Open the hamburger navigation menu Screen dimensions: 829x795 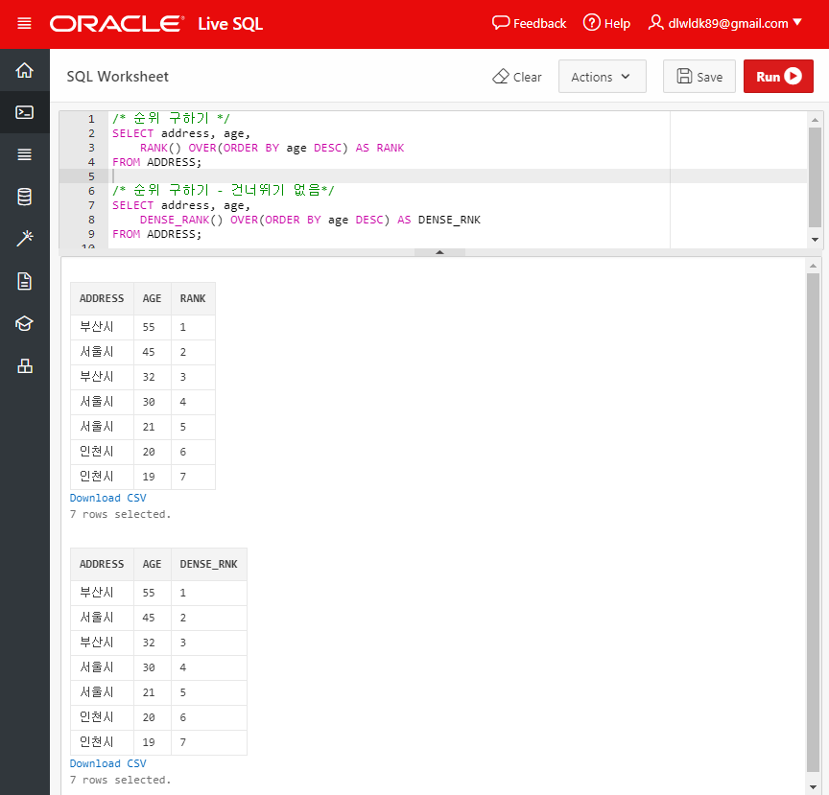point(24,24)
